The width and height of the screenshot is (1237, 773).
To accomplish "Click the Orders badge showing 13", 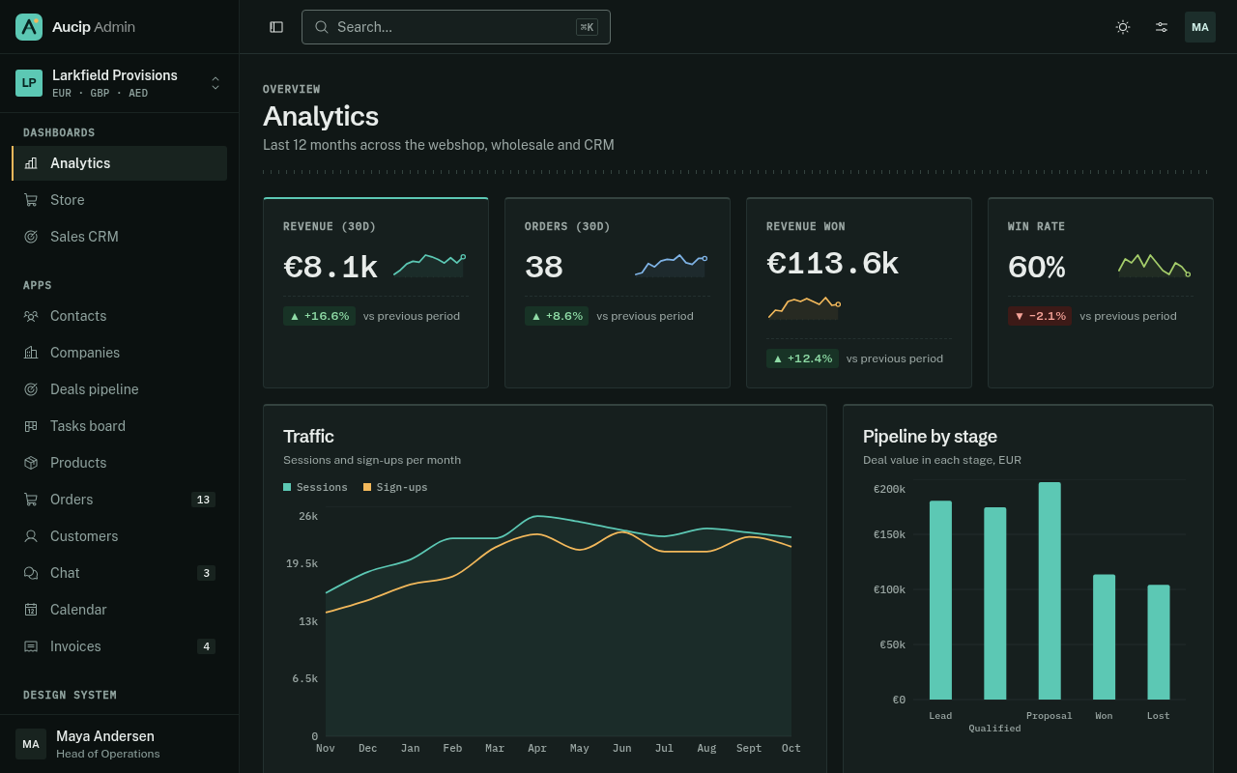I will [203, 500].
